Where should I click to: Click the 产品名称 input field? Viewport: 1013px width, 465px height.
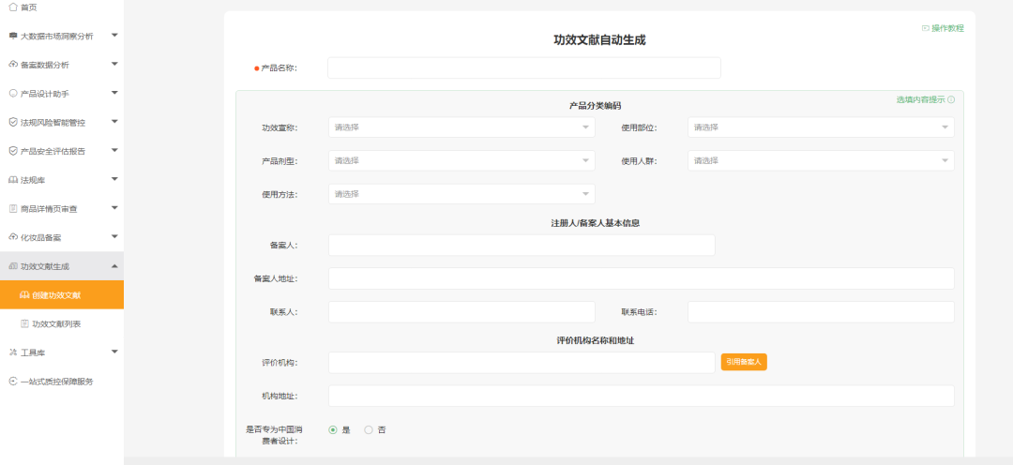tap(524, 67)
